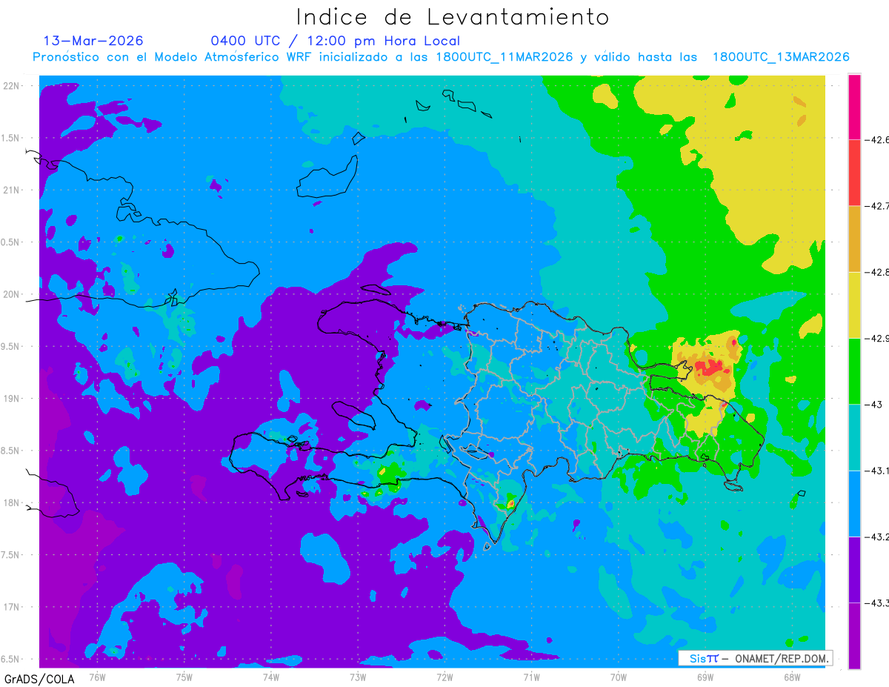This screenshot has width=889, height=687.
Task: Select the date text "13-Mar-2026"
Action: pyautogui.click(x=93, y=41)
